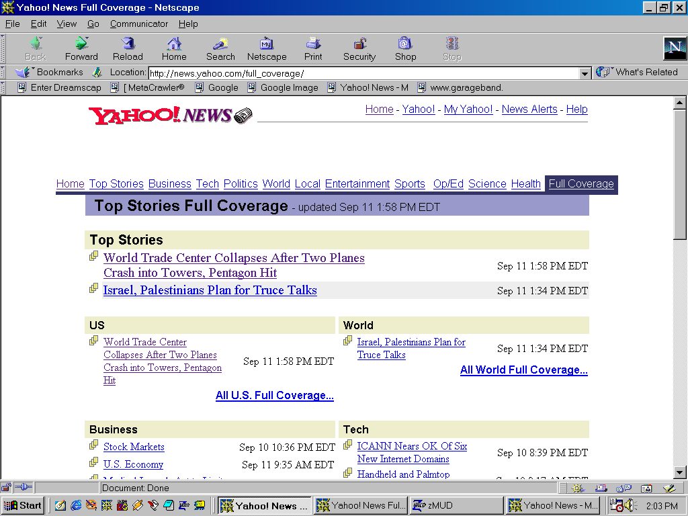688x516 pixels.
Task: Click the Yahoo! News logo
Action: [x=170, y=116]
